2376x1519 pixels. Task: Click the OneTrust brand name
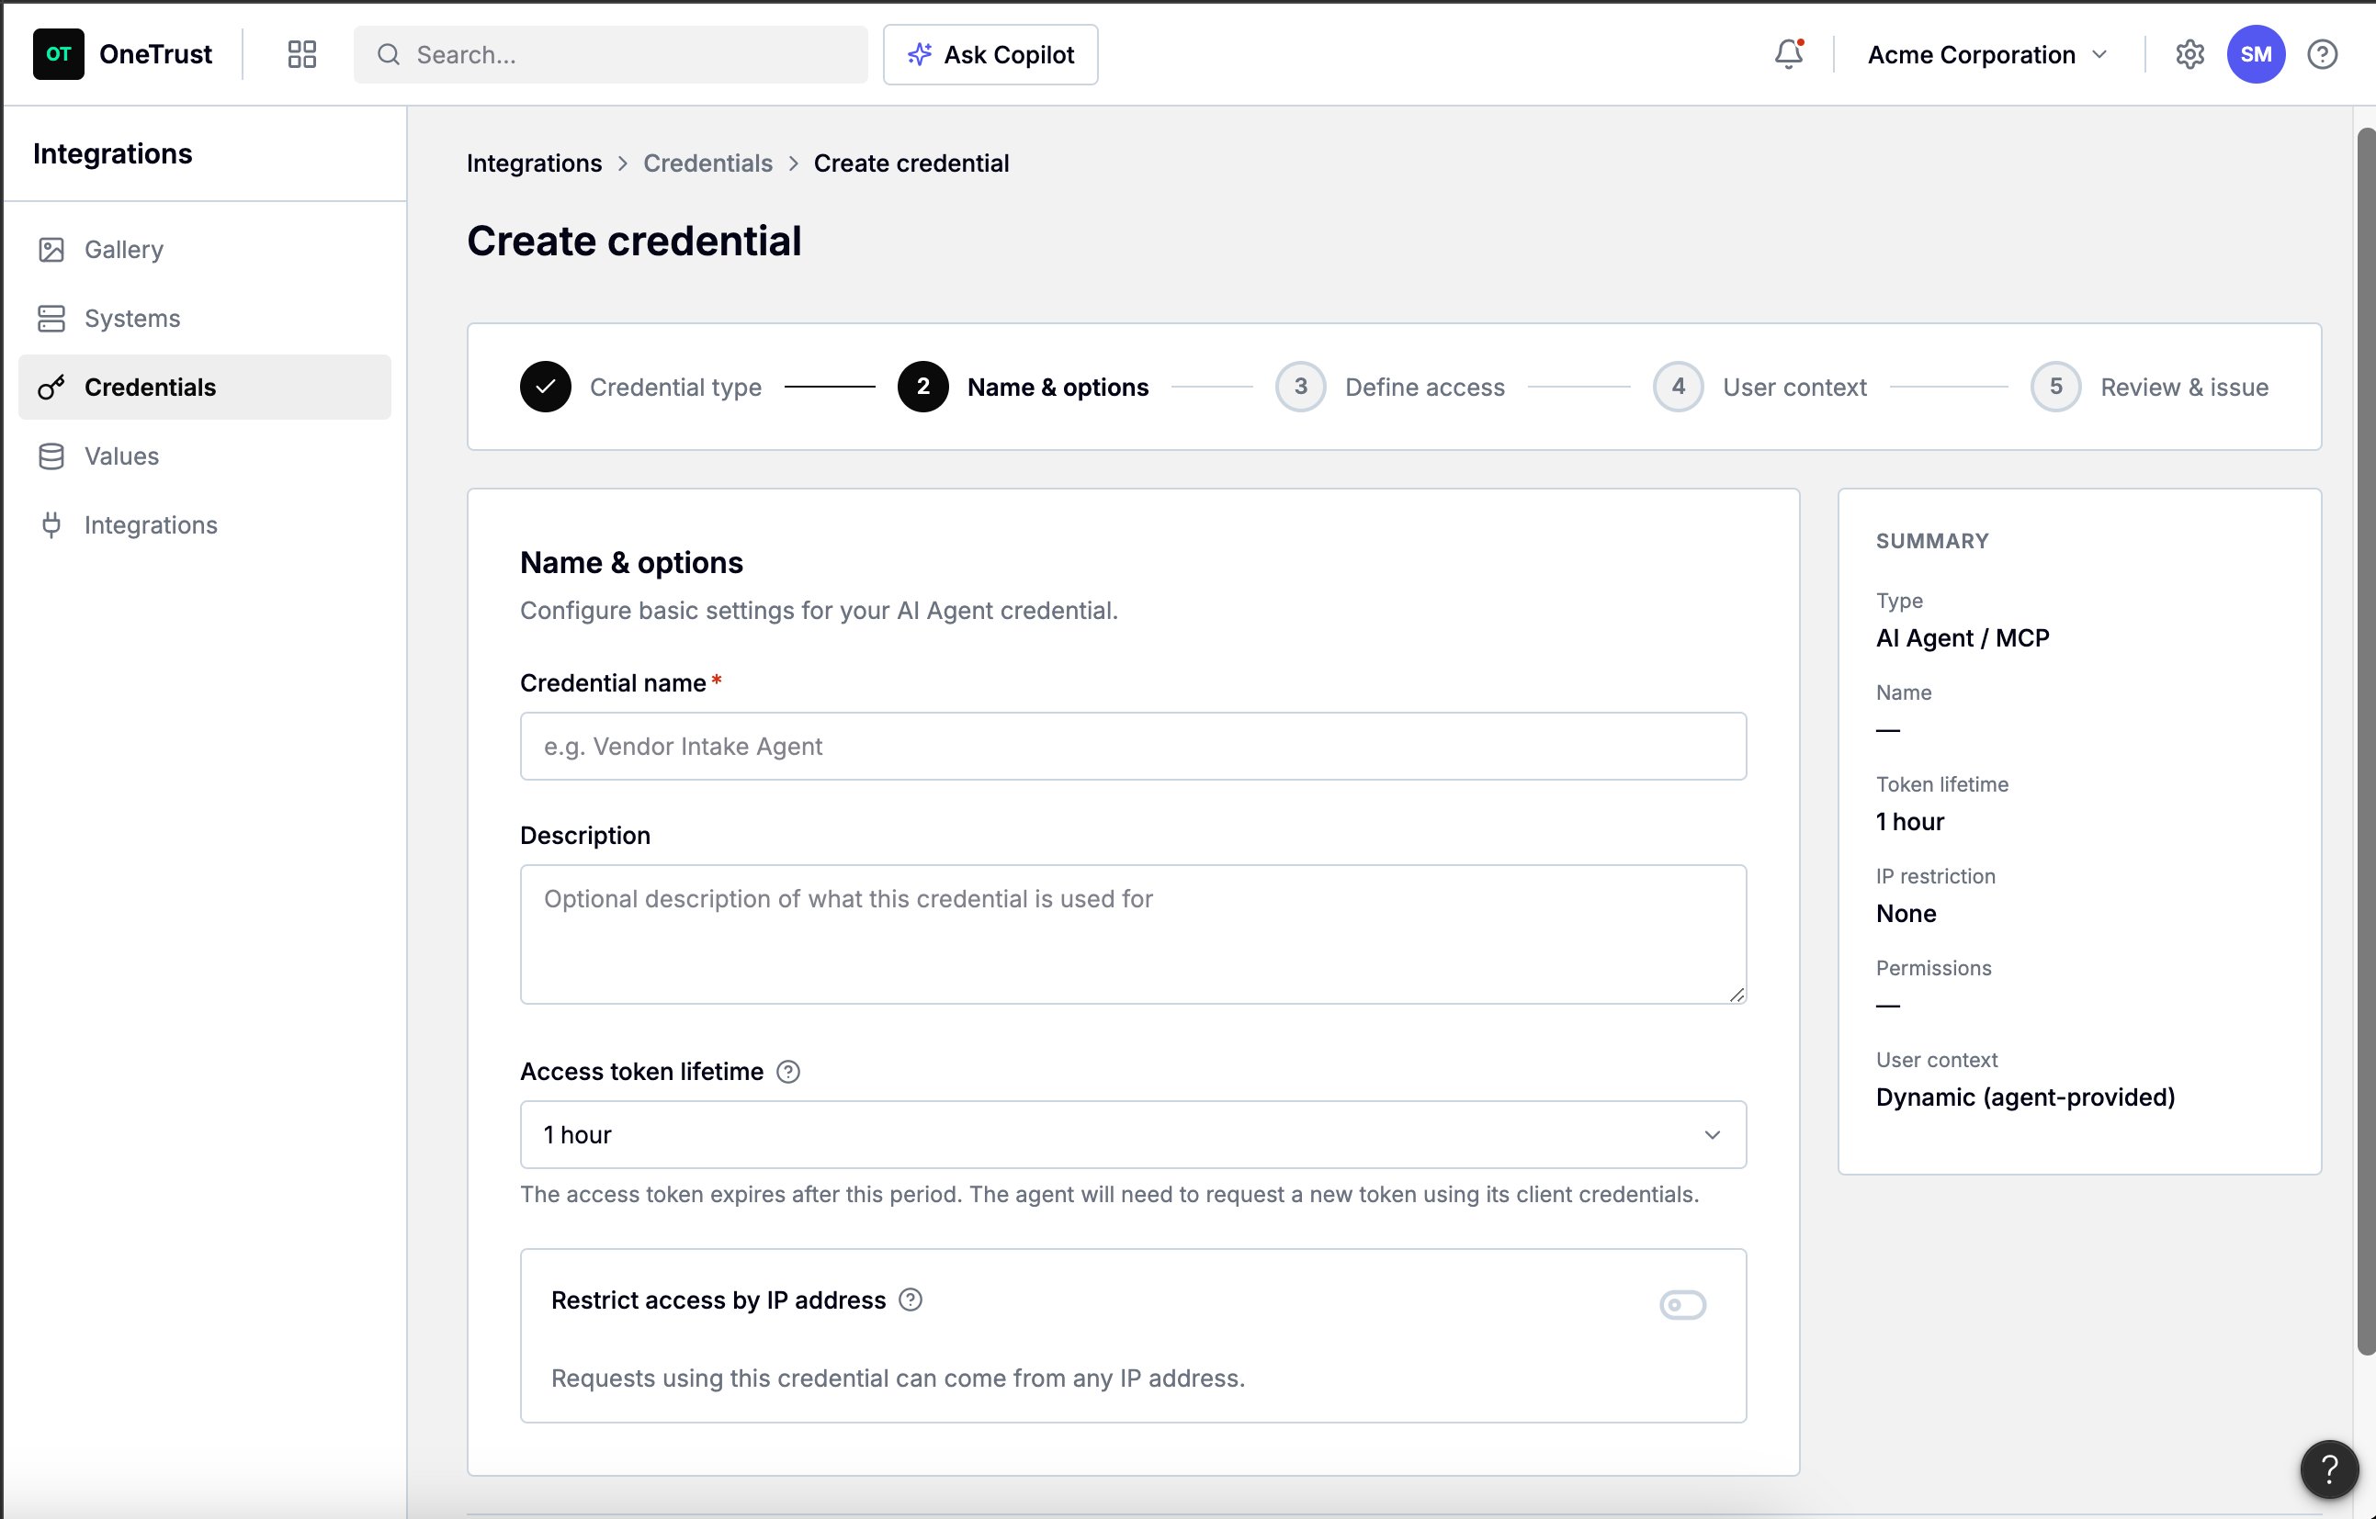[156, 54]
